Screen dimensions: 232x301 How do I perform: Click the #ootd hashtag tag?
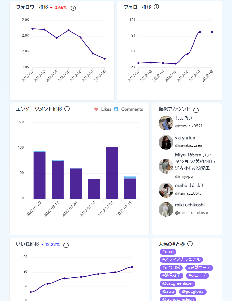coord(168,252)
